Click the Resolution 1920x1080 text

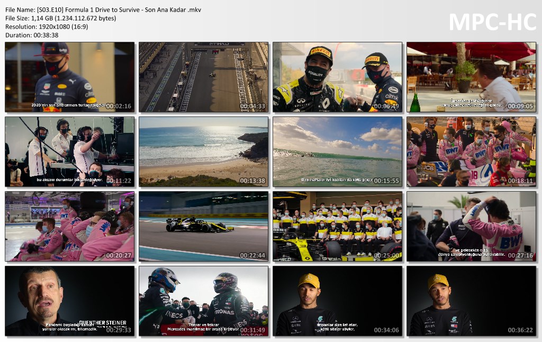[x=47, y=26]
